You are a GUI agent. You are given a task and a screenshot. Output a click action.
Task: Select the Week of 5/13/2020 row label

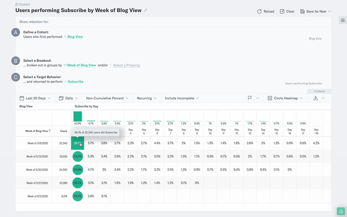[37, 157]
